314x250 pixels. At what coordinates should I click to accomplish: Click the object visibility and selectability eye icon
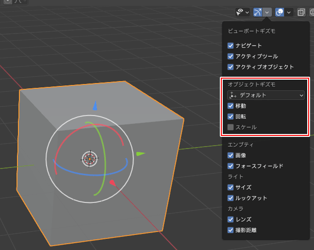(x=240, y=12)
